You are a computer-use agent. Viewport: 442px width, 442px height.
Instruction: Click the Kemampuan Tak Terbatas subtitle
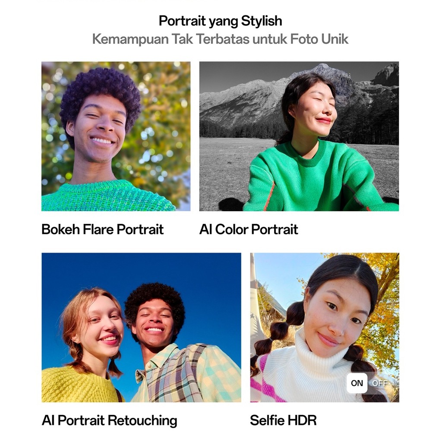pos(221,39)
